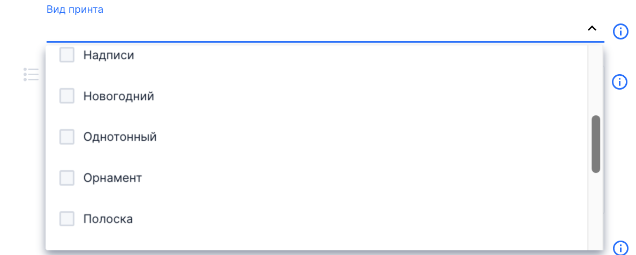Collapse the Вид принта dropdown with the chevron
Viewport: 636px width, 255px height.
click(x=592, y=28)
